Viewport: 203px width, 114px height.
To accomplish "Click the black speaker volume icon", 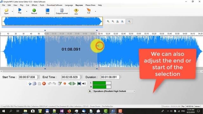I will pos(84,84).
